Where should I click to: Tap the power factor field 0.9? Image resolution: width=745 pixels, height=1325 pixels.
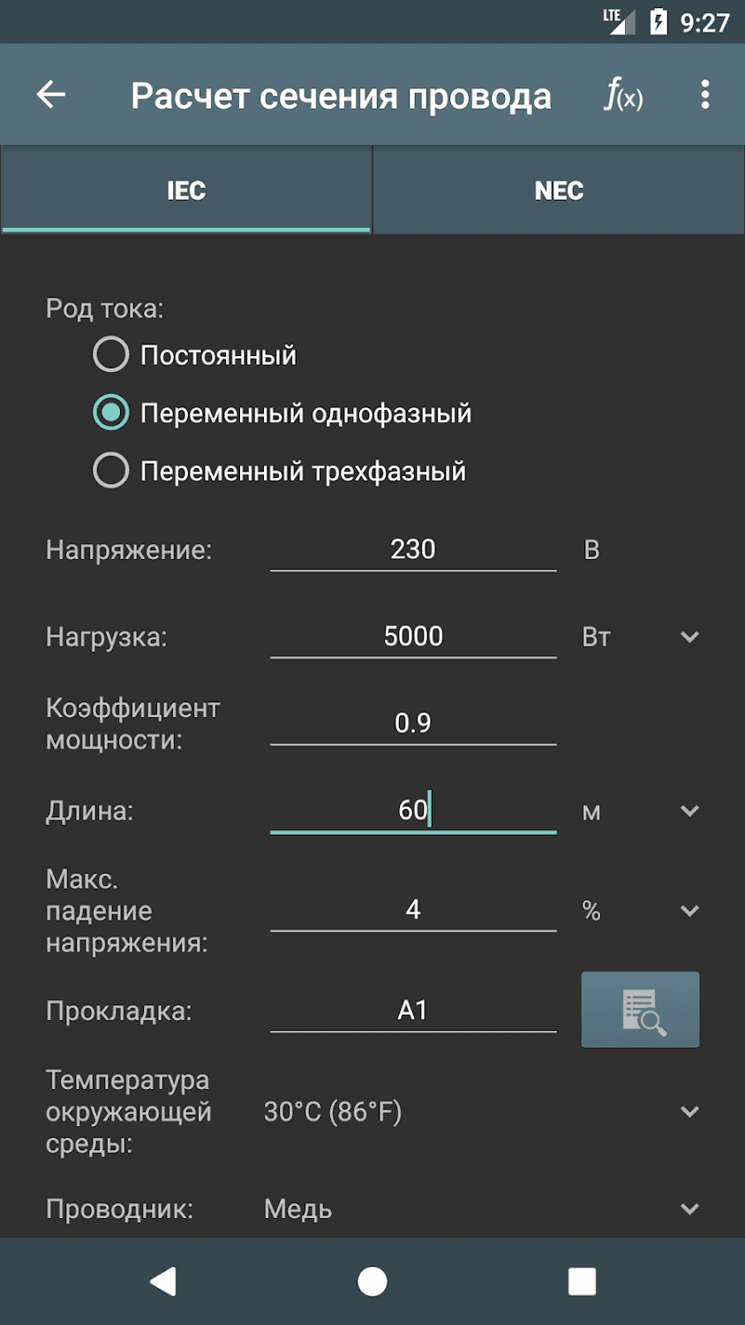[x=413, y=723]
